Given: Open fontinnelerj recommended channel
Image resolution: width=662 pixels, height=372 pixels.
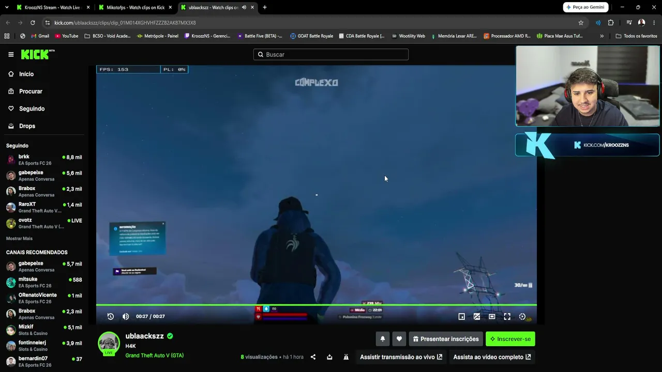Looking at the screenshot, I should pos(43,346).
